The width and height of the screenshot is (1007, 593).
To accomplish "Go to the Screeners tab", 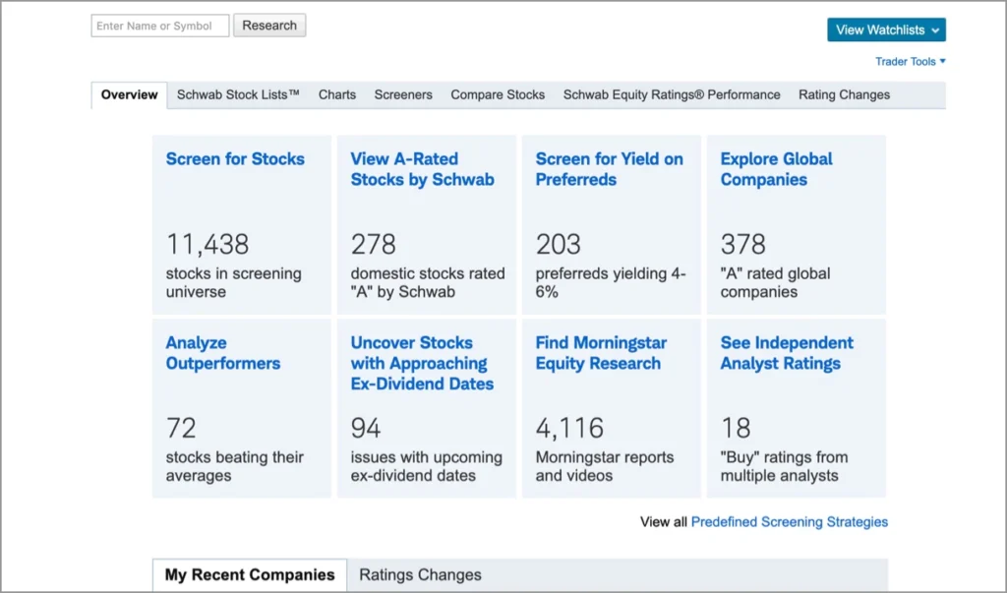I will [x=403, y=95].
